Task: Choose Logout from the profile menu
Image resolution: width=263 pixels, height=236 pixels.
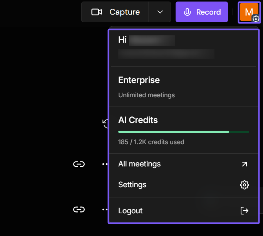Action: point(131,211)
